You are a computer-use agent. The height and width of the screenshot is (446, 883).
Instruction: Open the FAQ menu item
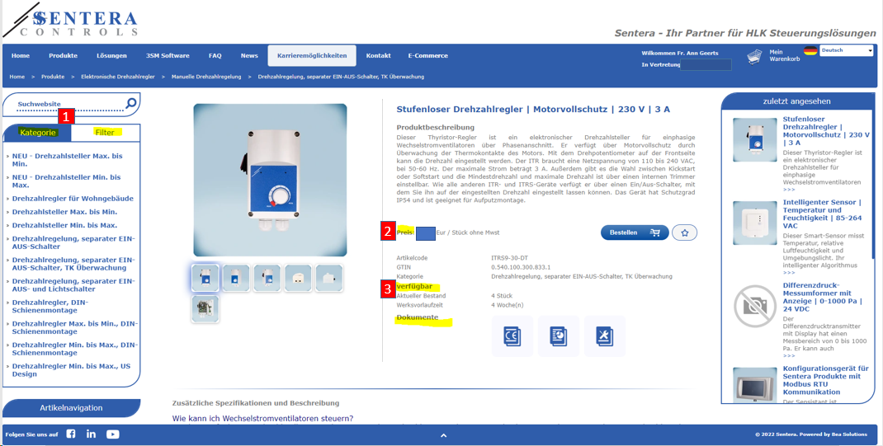[x=215, y=56]
